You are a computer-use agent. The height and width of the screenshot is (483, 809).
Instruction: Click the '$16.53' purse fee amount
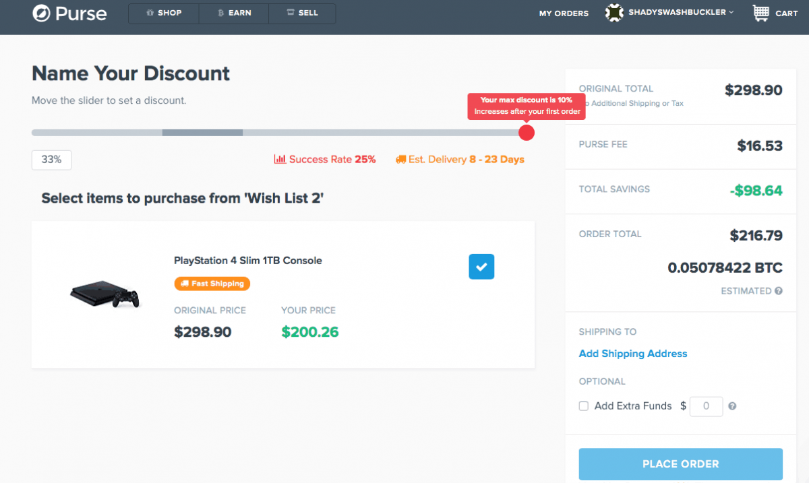(760, 146)
